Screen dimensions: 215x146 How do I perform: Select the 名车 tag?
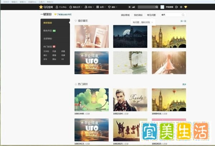[x=45, y=59]
